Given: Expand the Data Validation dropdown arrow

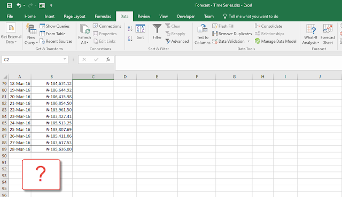Looking at the screenshot, I should pos(248,41).
